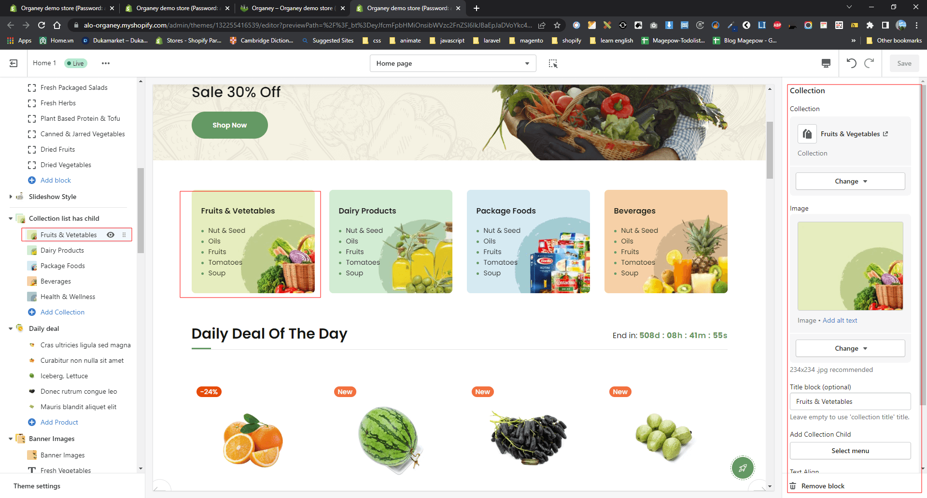Click the Add Collection link

62,312
